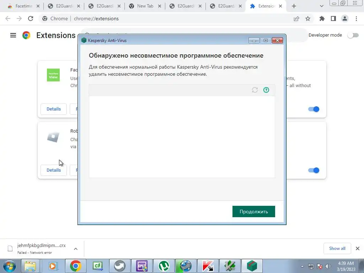Minimize the Kaspersky Anti-Virus dialog

click(254, 41)
